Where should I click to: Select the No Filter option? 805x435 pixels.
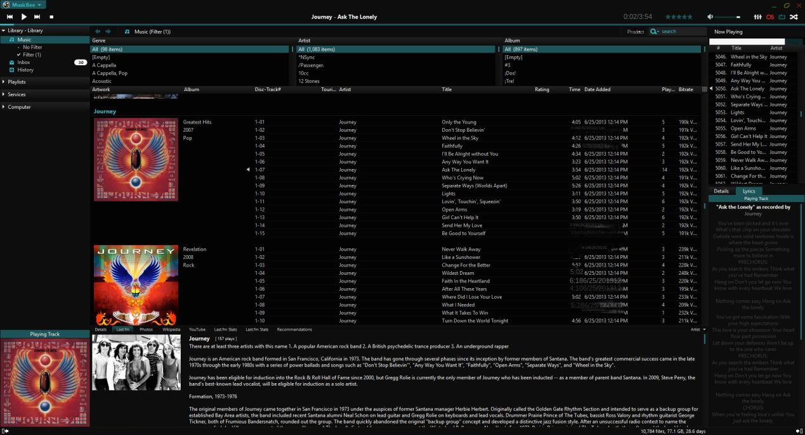click(x=32, y=47)
